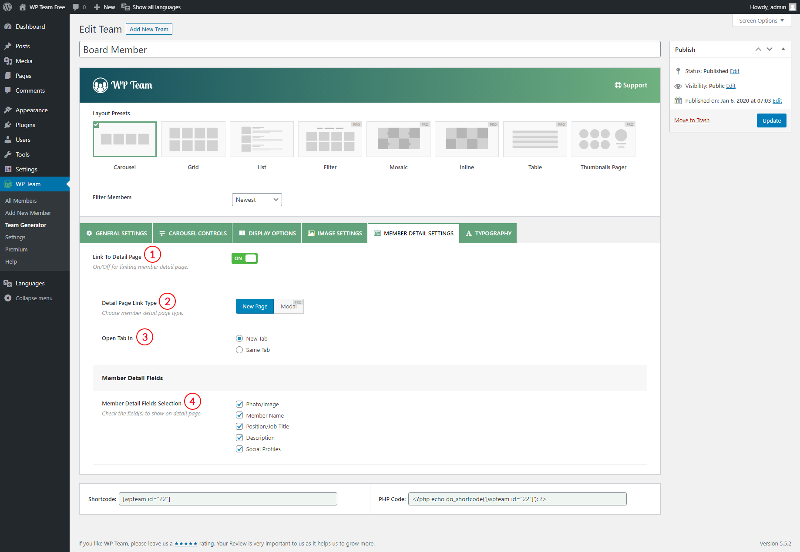Select the Grid layout preset thumbnail
This screenshot has width=800, height=552.
click(x=193, y=139)
